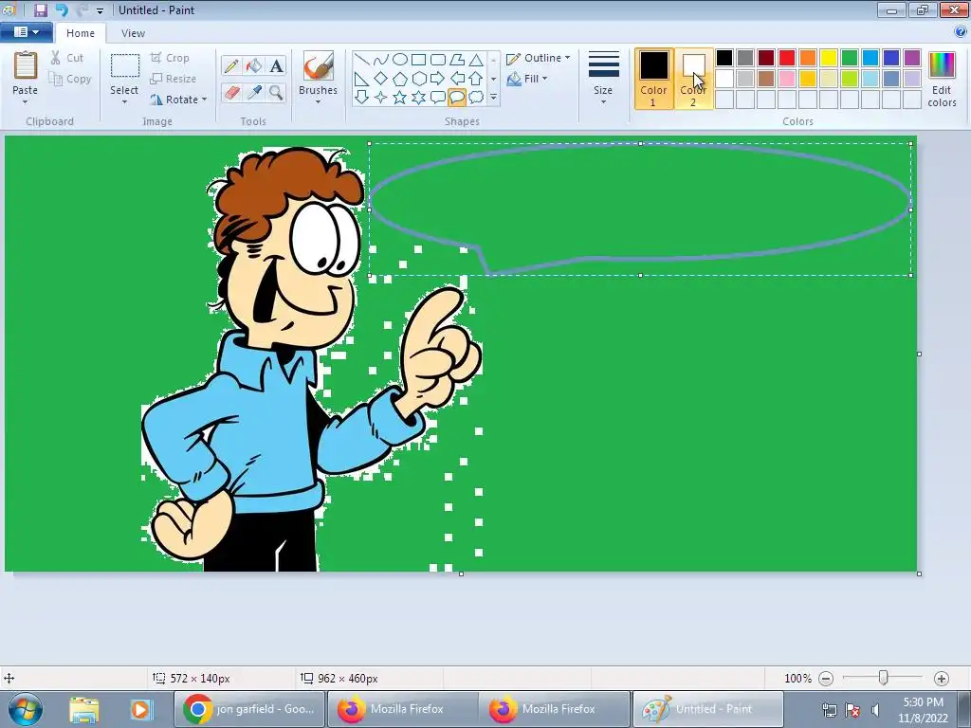
Task: Click the Paste clipboard button
Action: (x=26, y=67)
